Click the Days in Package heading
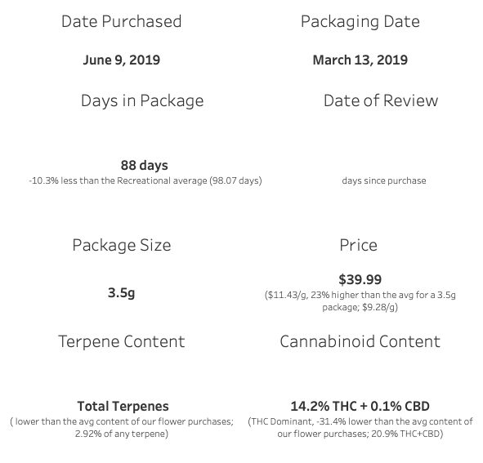This screenshot has height=463, width=483. tap(142, 101)
